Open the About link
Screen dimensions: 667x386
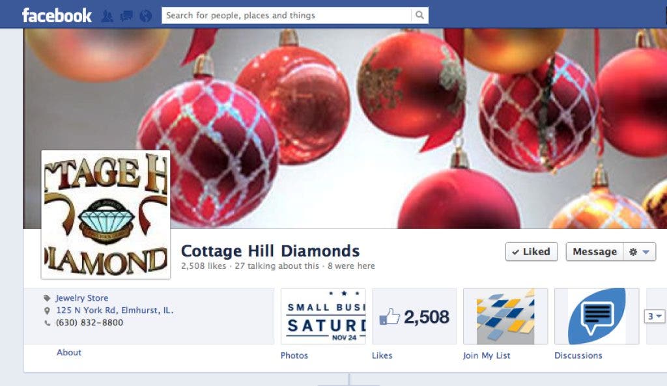pos(69,352)
